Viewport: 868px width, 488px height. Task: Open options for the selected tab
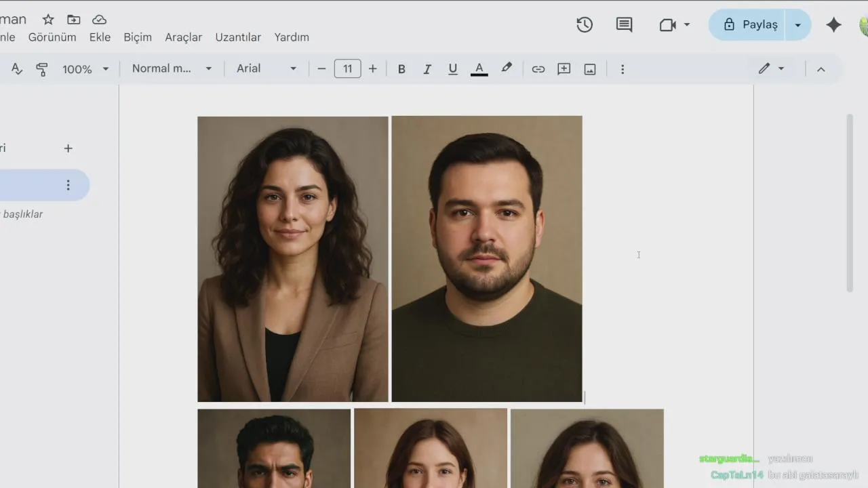pyautogui.click(x=68, y=185)
